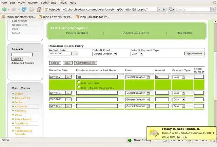Open Fund dropdown in the third donation row
The width and height of the screenshot is (217, 147).
coord(137,99)
